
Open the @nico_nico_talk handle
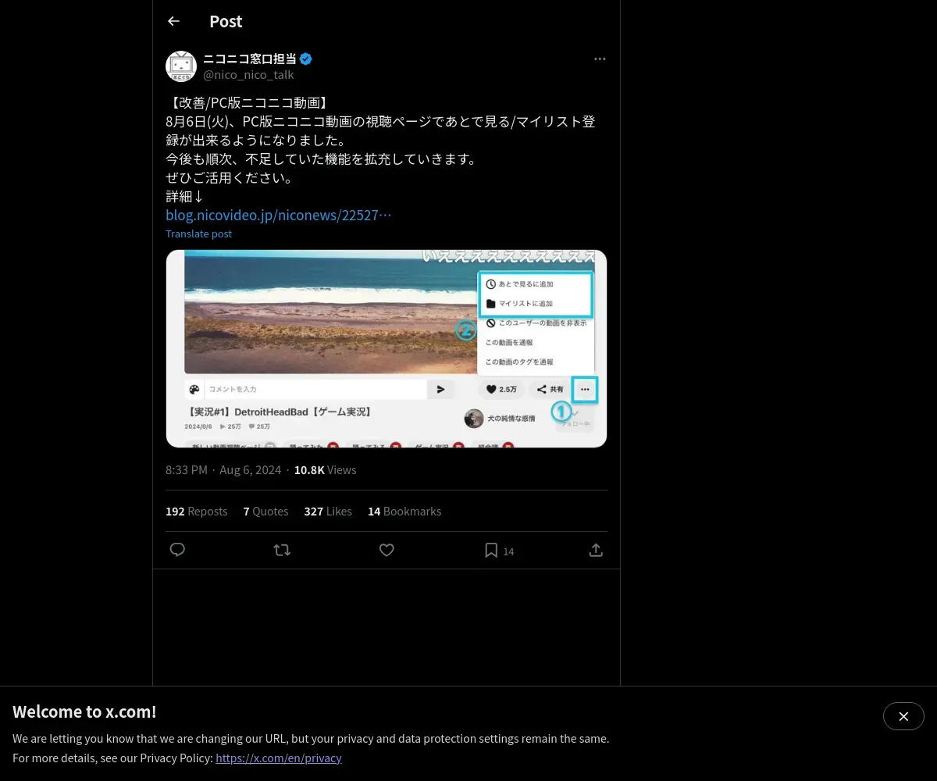pos(248,75)
